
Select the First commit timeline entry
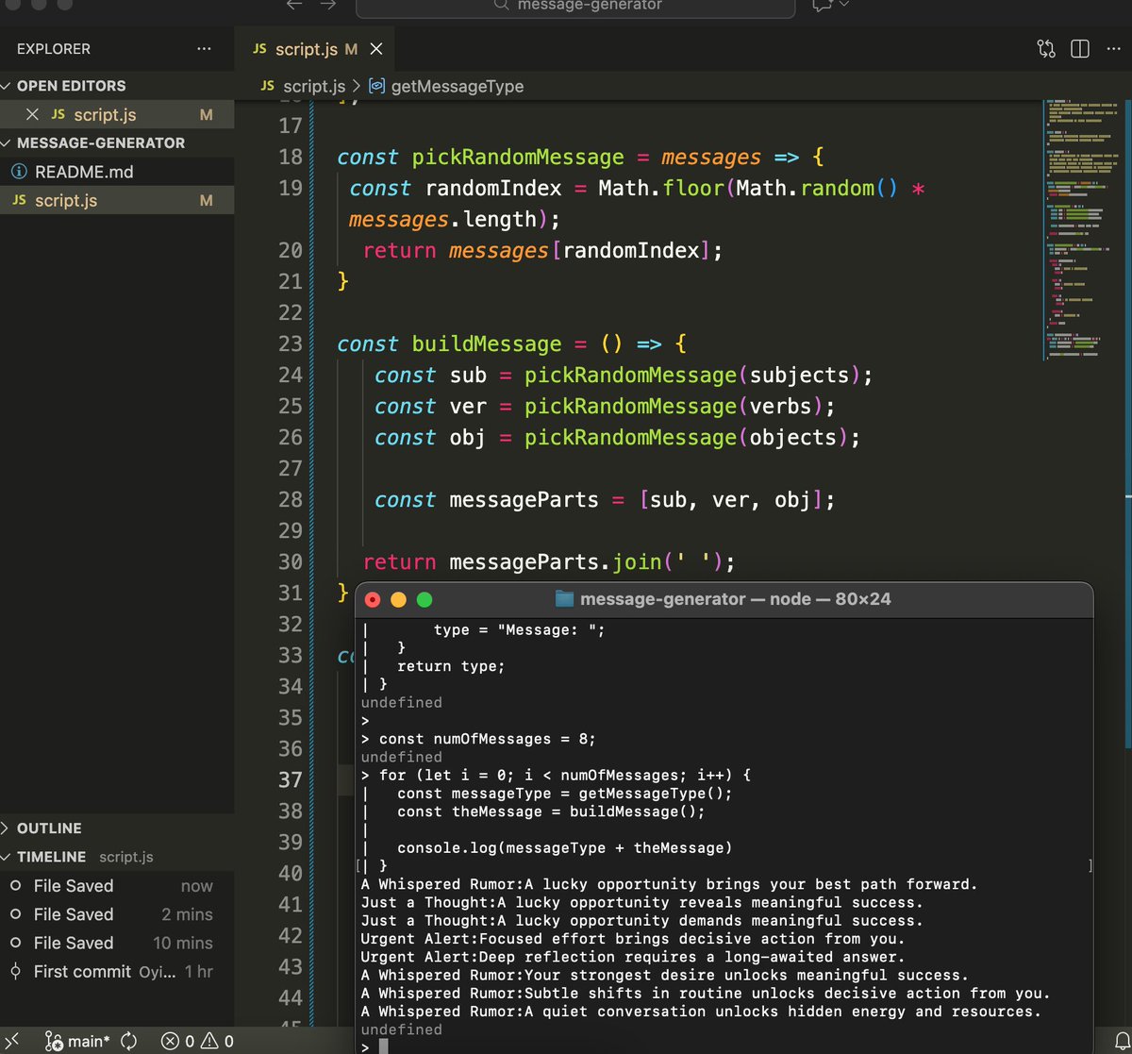(117, 971)
